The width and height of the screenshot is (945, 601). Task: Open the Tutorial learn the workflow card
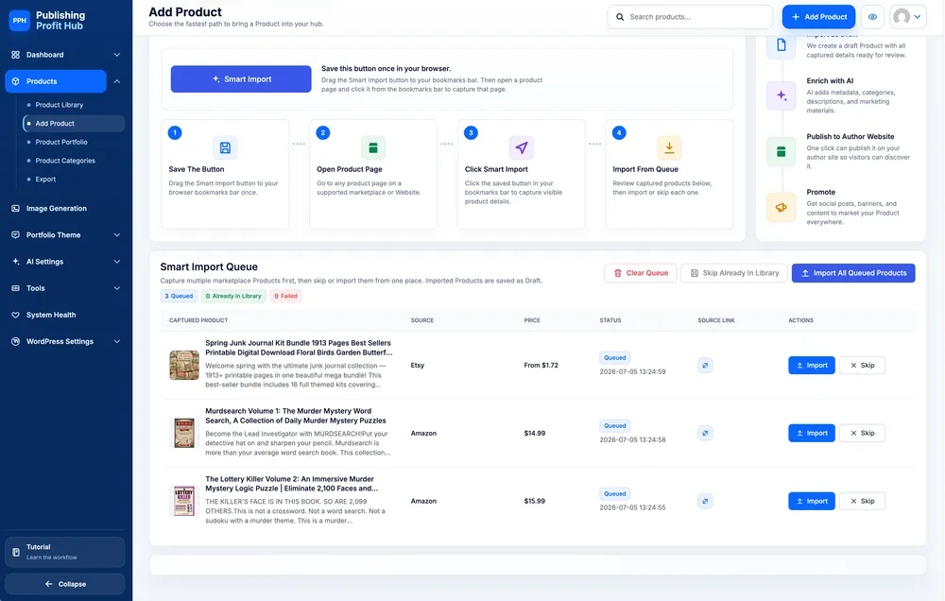pyautogui.click(x=65, y=552)
